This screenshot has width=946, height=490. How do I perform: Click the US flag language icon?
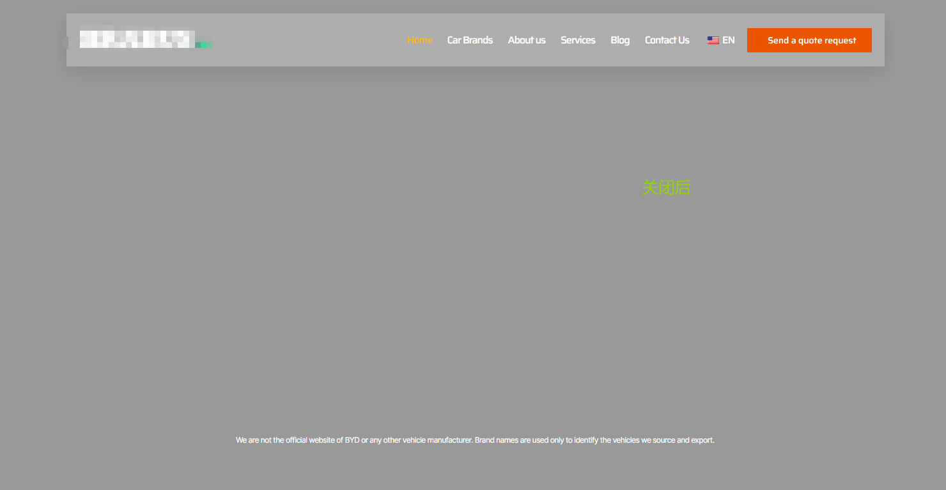713,40
